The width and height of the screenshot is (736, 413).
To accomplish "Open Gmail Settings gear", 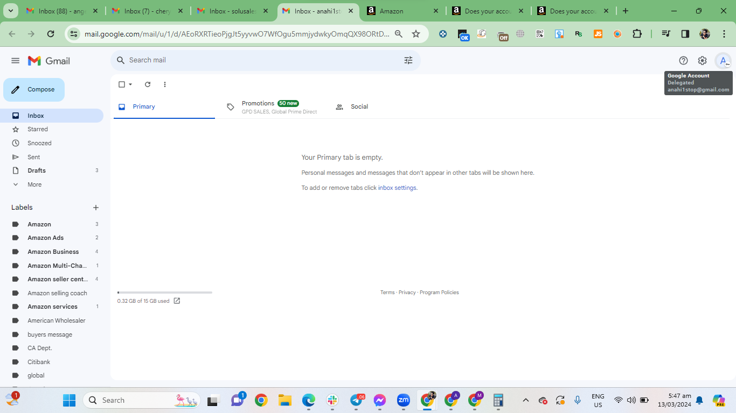I will click(702, 61).
